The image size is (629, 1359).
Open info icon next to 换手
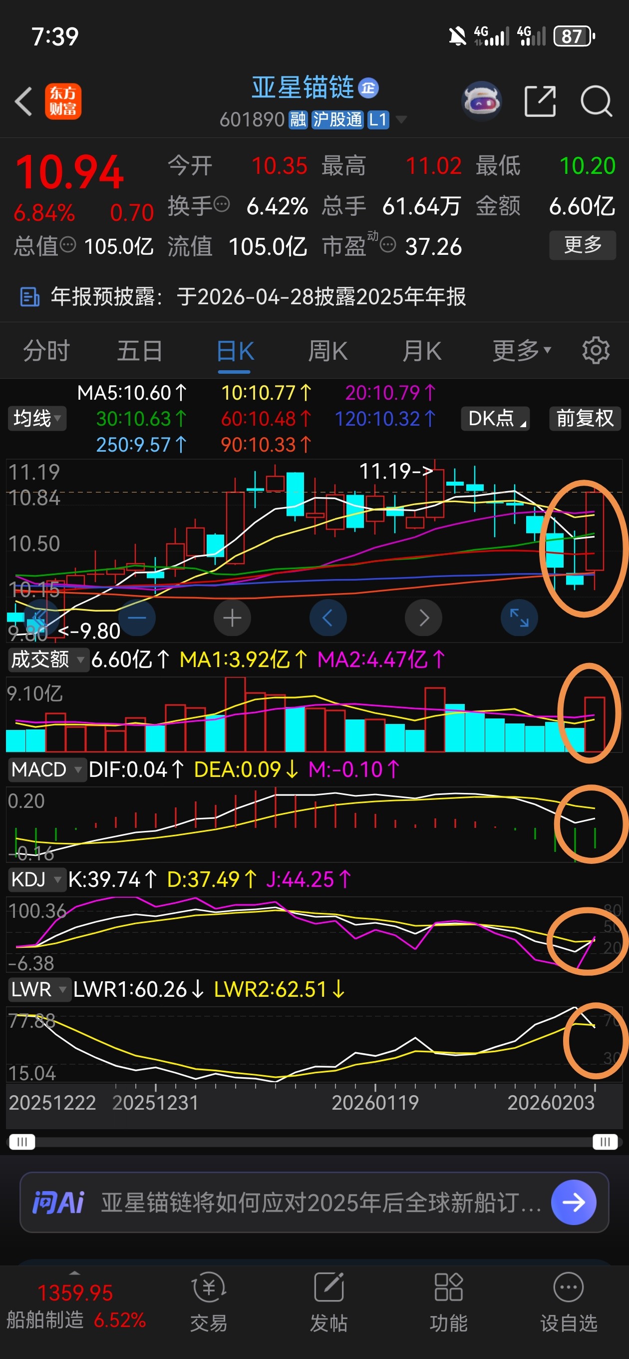coord(222,204)
